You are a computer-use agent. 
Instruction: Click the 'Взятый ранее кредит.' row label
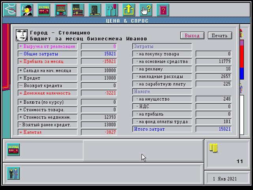pyautogui.click(x=47, y=125)
